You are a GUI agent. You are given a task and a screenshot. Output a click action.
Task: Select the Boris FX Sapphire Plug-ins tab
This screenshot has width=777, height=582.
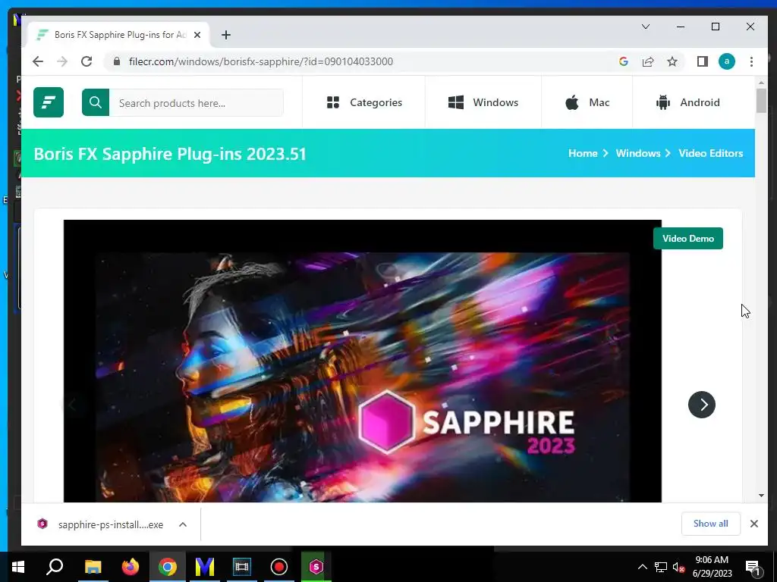click(x=119, y=35)
